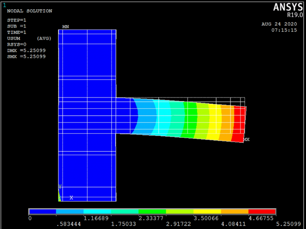Click the MX maximum marker on the beam
The width and height of the screenshot is (306, 229).
[246, 140]
